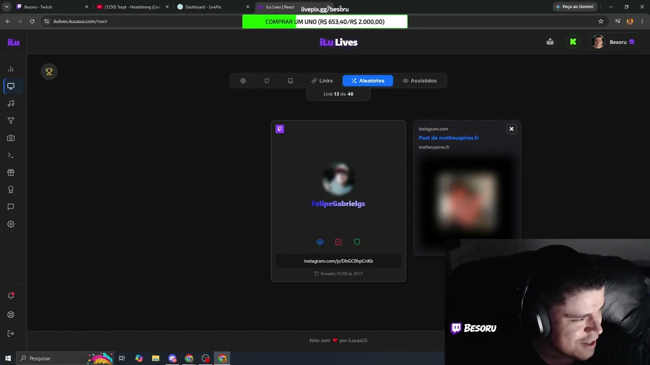Close the Instagram preview panel
The width and height of the screenshot is (650, 365).
pos(511,129)
